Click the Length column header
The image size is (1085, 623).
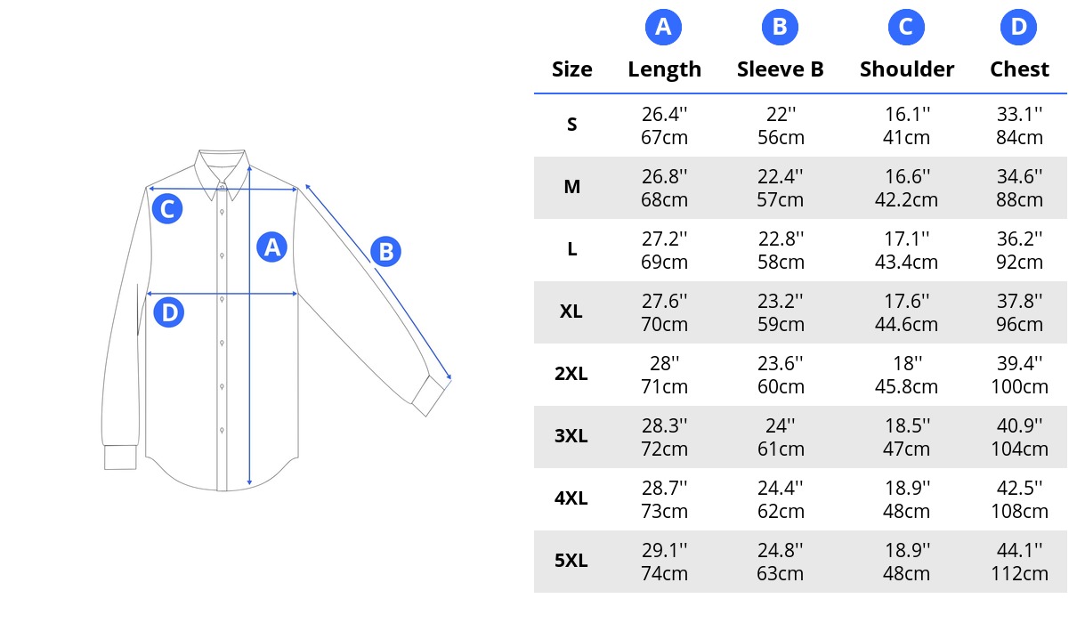665,69
